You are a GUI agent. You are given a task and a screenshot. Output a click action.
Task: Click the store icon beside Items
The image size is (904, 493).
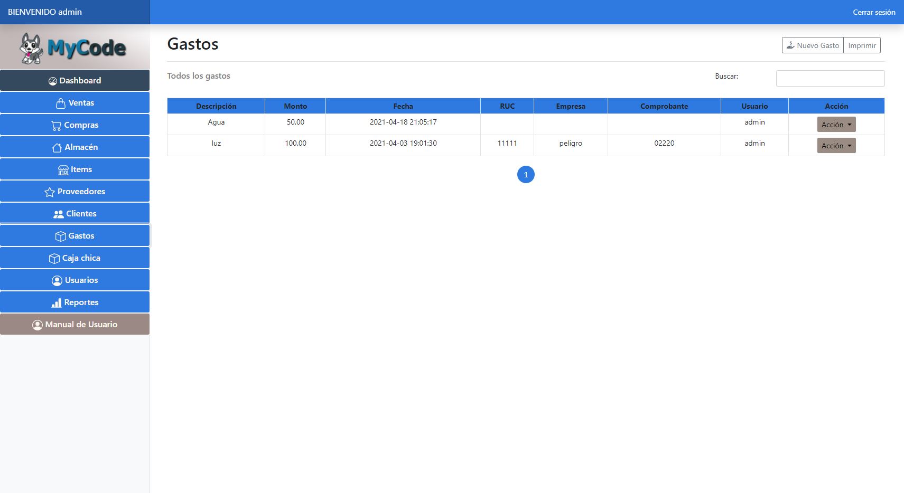(x=63, y=170)
